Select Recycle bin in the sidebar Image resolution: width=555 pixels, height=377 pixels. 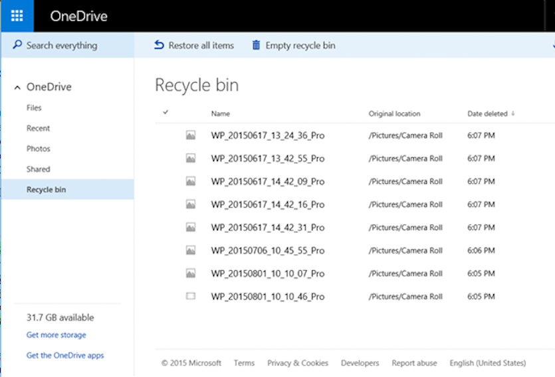point(67,189)
